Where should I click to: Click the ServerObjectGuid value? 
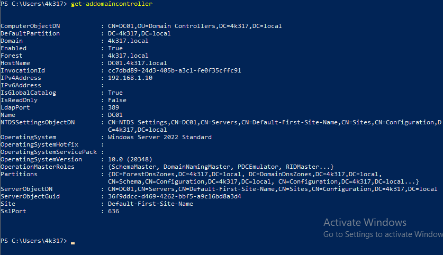(174, 196)
